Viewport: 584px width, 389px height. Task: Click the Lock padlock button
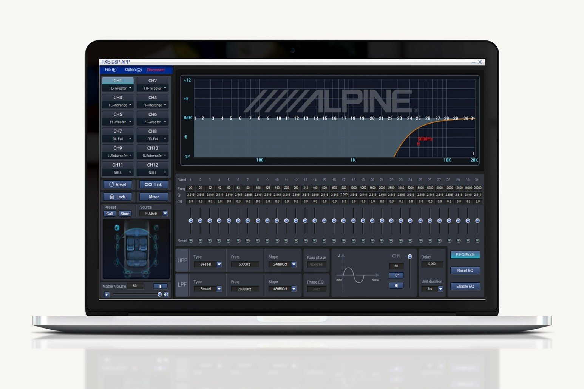[x=118, y=197]
